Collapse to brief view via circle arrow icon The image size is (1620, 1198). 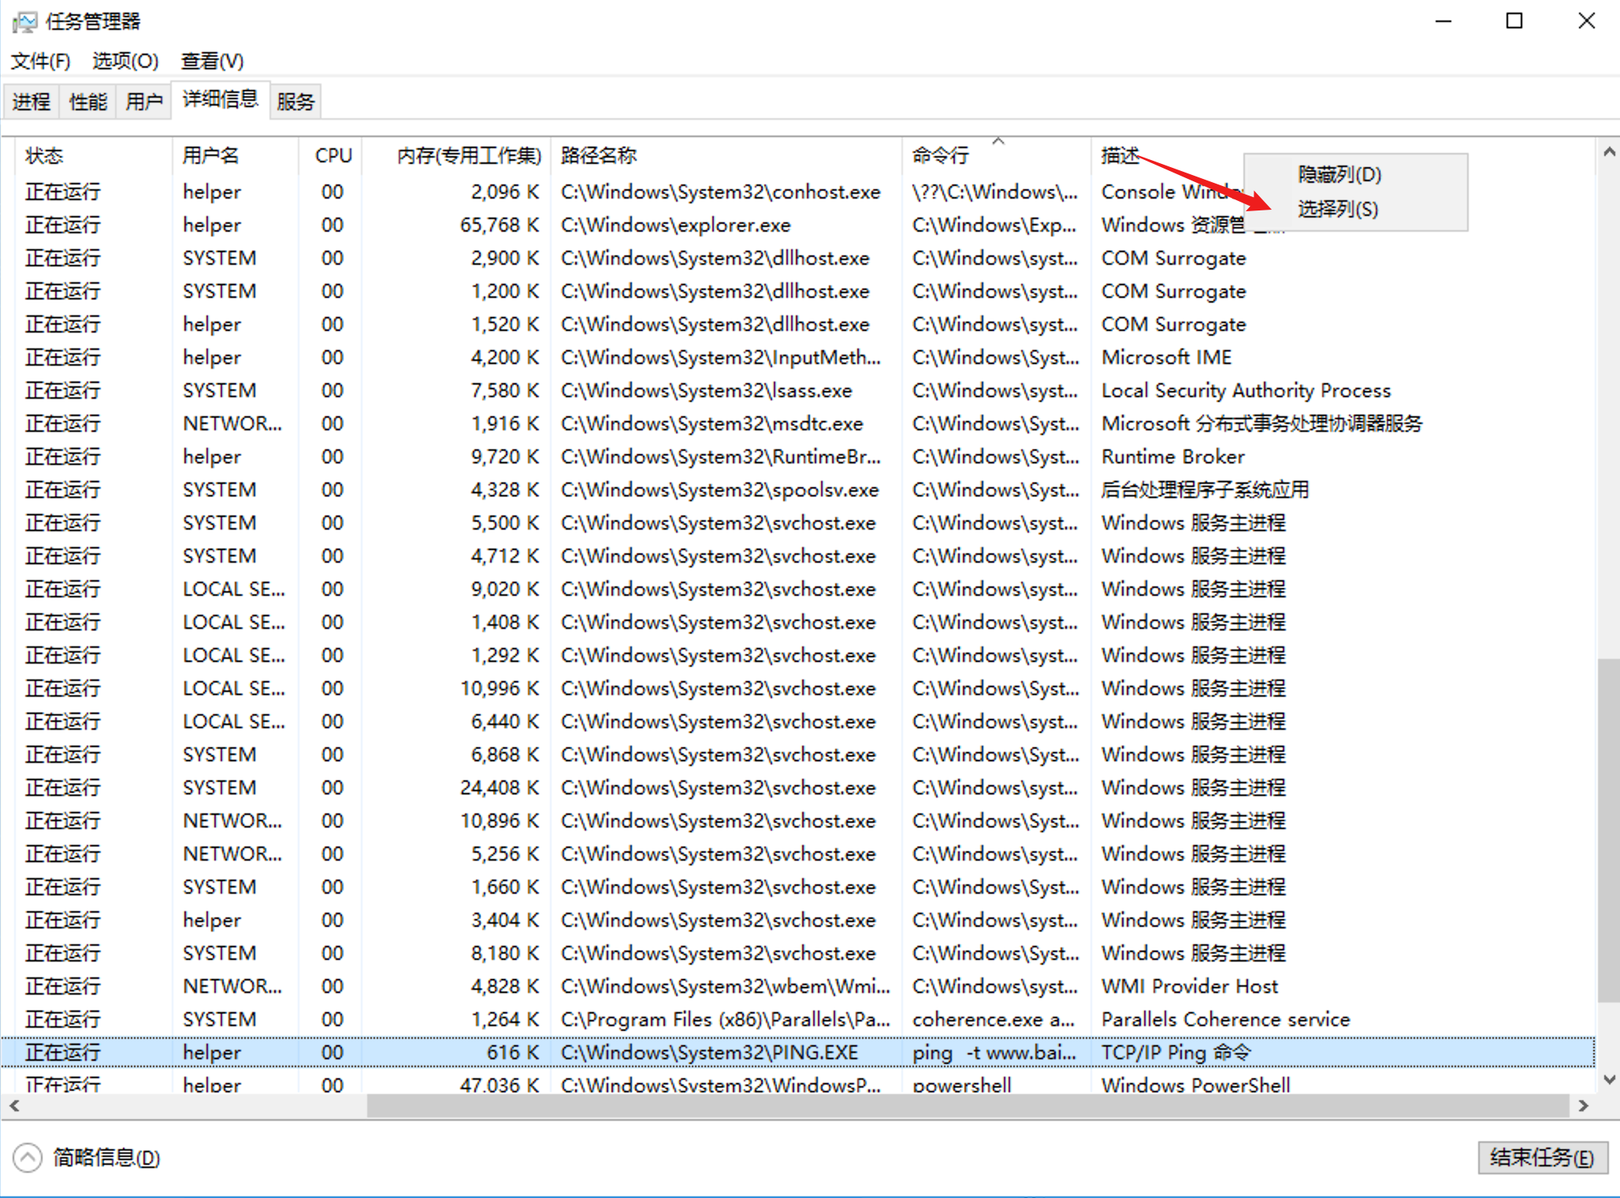28,1158
